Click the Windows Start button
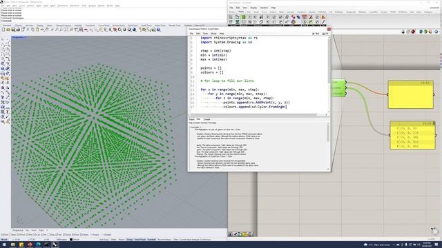442x248 pixels. click(4, 245)
